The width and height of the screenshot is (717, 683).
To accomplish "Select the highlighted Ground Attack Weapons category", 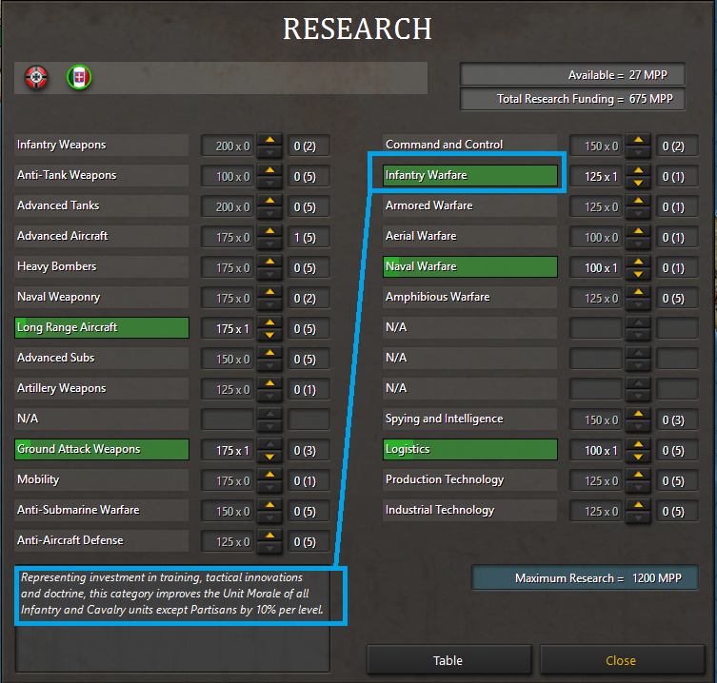I will 102,449.
